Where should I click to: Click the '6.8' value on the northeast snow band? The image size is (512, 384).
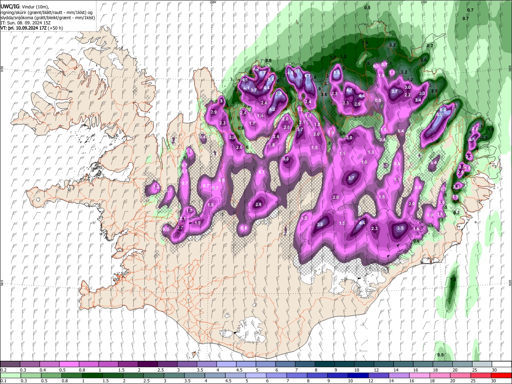pyautogui.click(x=443, y=109)
